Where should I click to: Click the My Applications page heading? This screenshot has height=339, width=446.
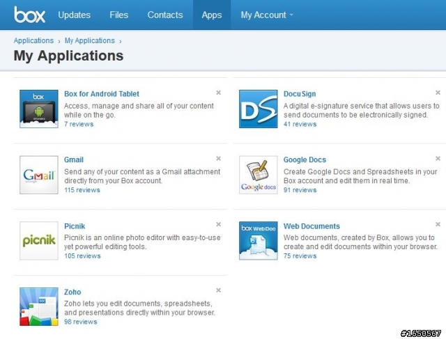pyautogui.click(x=68, y=56)
